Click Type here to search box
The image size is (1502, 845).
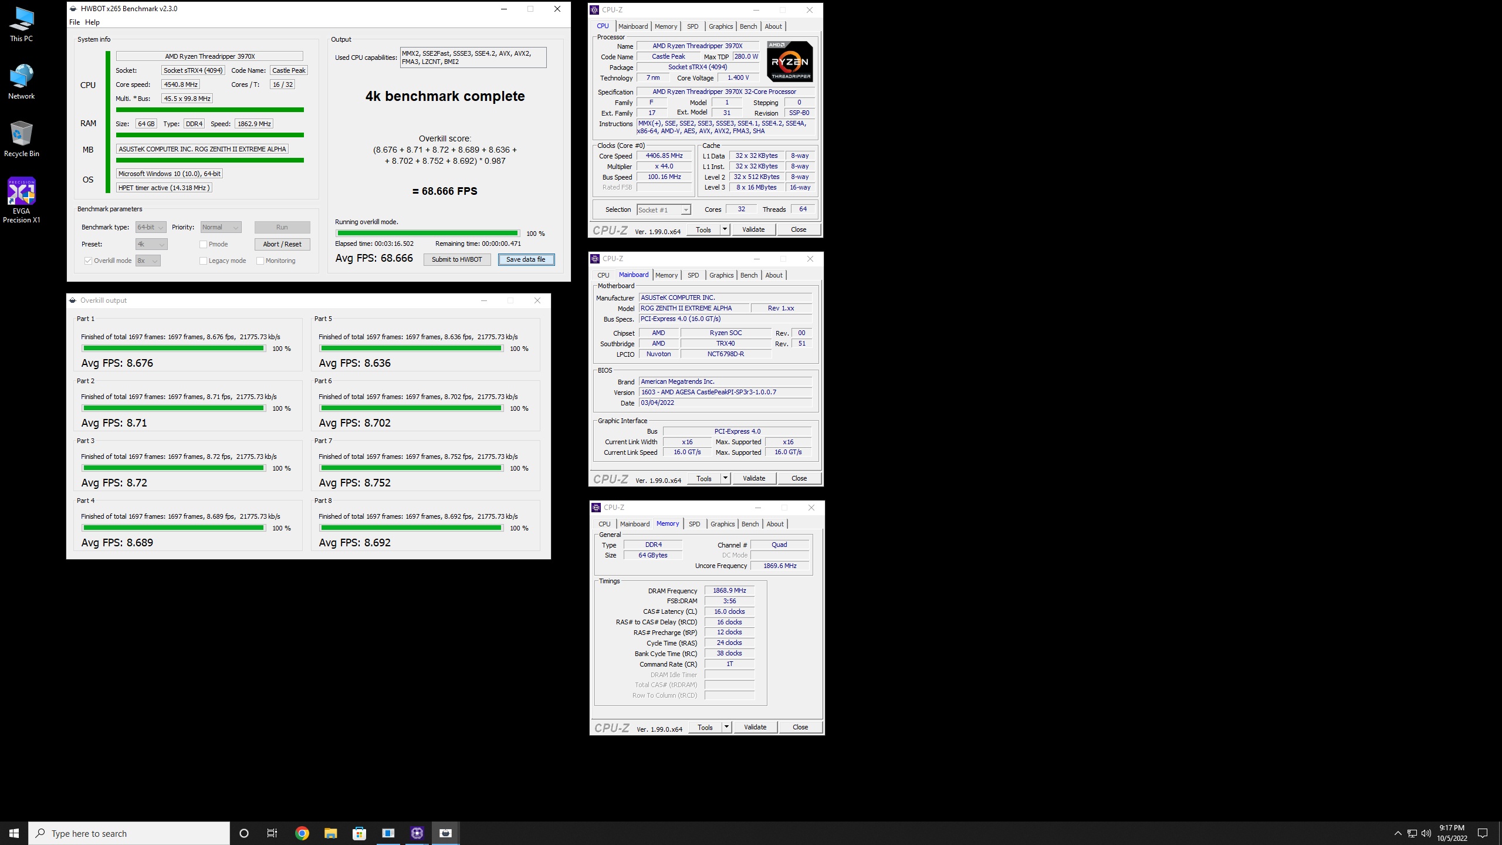point(129,833)
